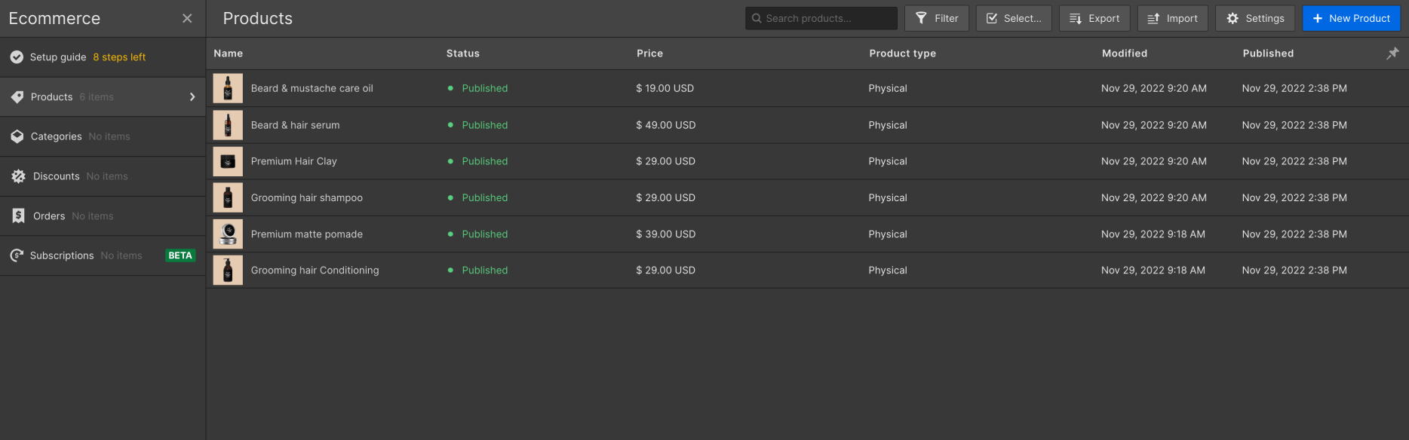Viewport: 1409px width, 440px height.
Task: Open the Select... multi-select mode
Action: pos(1014,19)
